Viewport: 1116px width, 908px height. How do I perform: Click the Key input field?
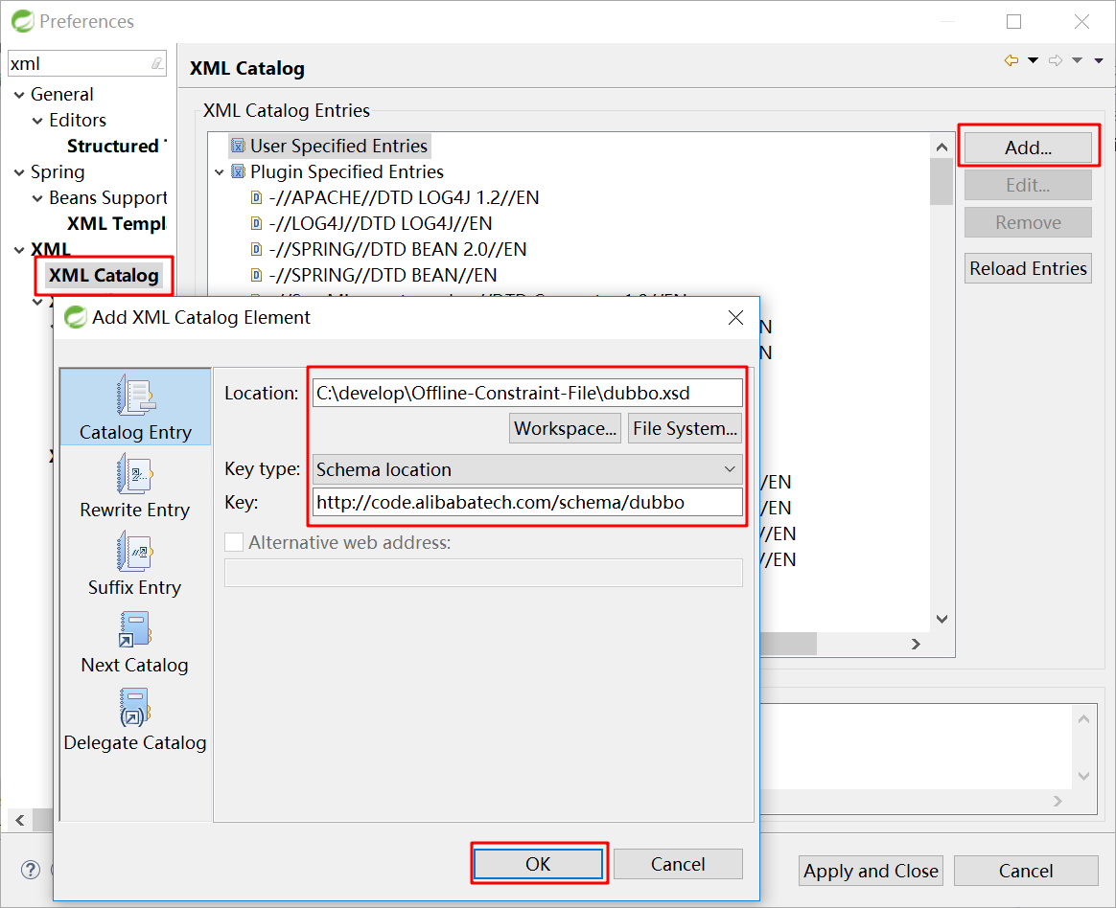point(527,502)
